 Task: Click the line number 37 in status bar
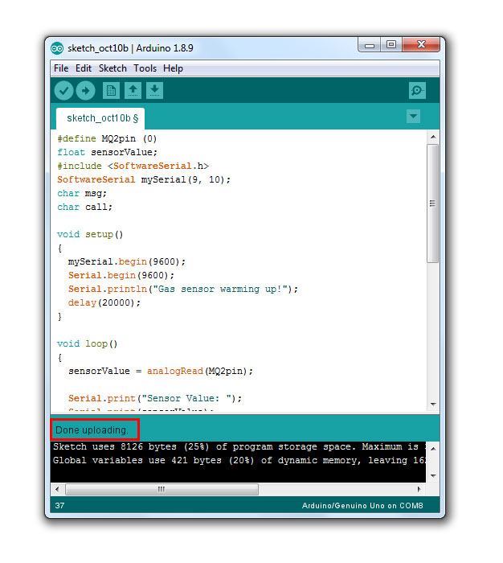pyautogui.click(x=59, y=506)
